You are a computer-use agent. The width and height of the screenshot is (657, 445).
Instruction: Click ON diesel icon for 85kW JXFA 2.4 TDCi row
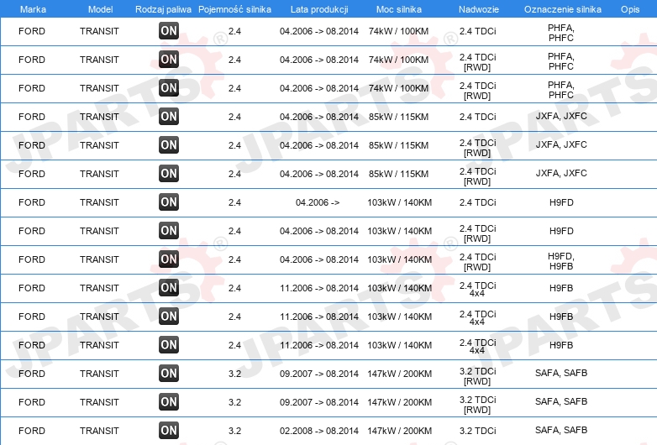[x=169, y=117]
